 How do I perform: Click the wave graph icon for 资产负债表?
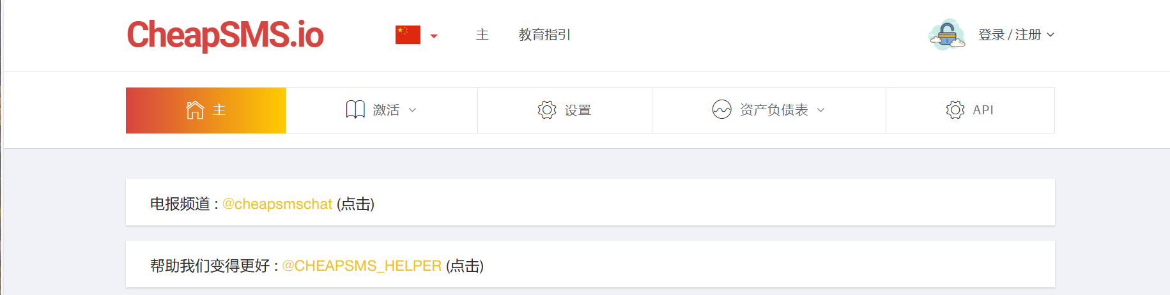click(721, 110)
